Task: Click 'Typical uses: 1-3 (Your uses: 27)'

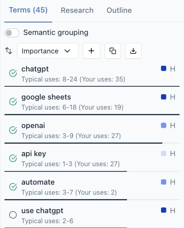Action: [71, 164]
